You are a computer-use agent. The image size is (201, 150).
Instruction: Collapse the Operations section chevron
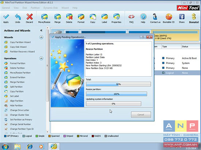click(41, 59)
